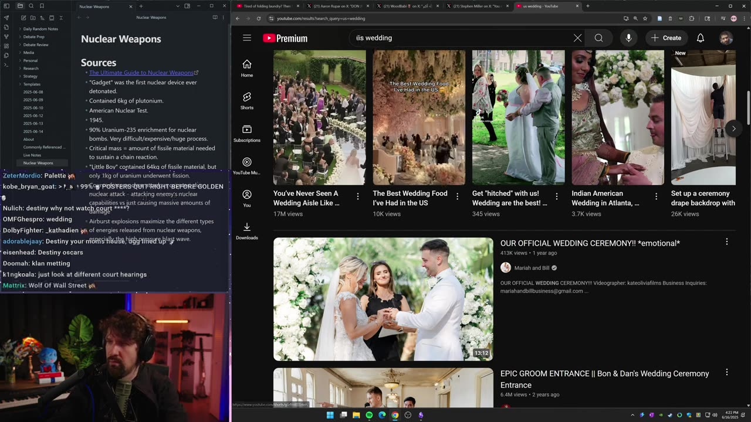The image size is (751, 422).
Task: Open the Obsidian file explorer tab
Action: click(x=19, y=6)
